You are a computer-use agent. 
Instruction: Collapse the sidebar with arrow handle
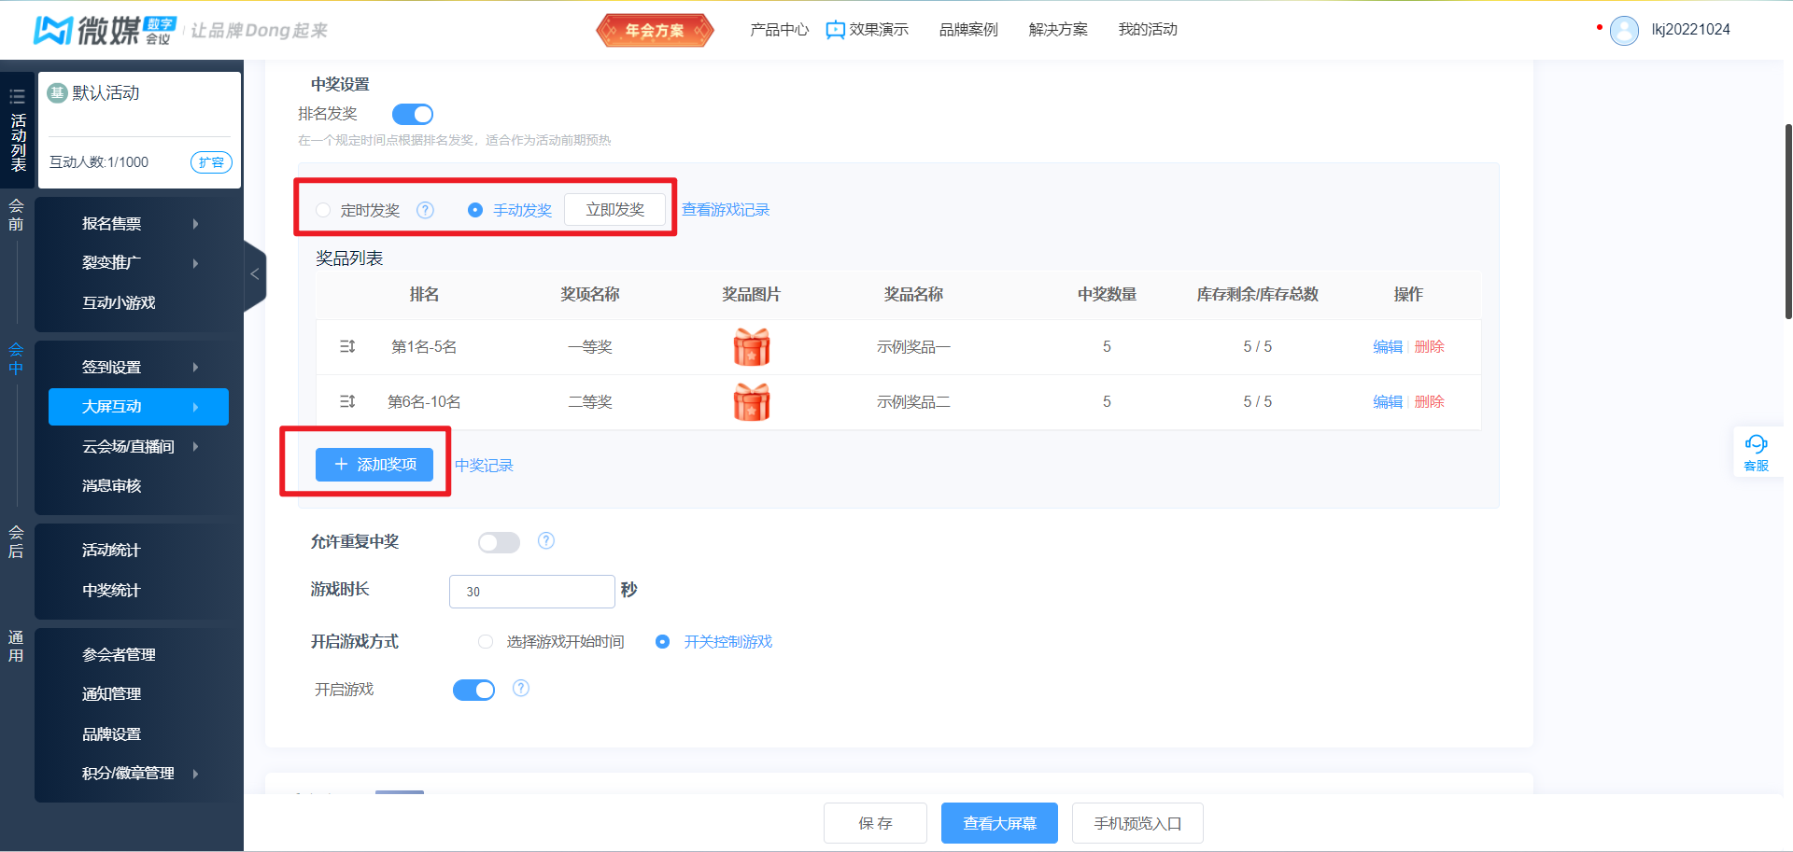[255, 274]
